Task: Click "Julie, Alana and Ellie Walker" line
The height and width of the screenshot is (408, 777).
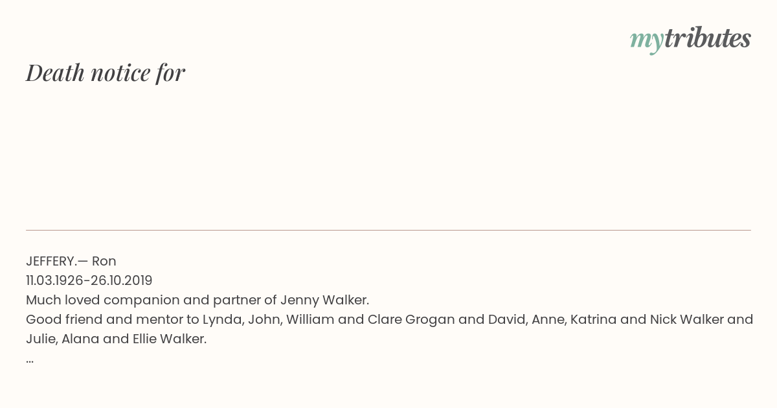Action: click(116, 339)
